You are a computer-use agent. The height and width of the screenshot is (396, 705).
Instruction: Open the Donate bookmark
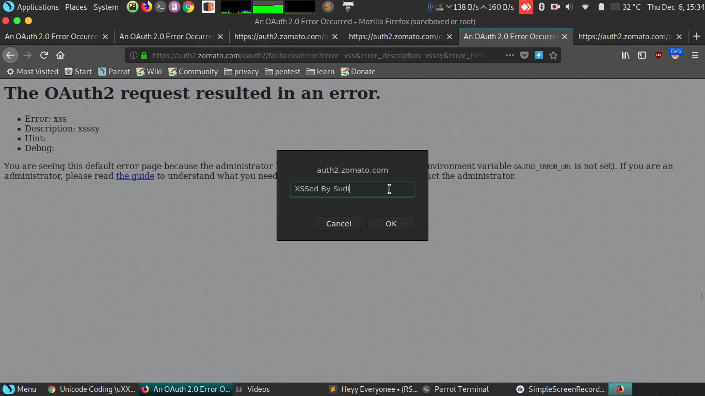pyautogui.click(x=358, y=72)
